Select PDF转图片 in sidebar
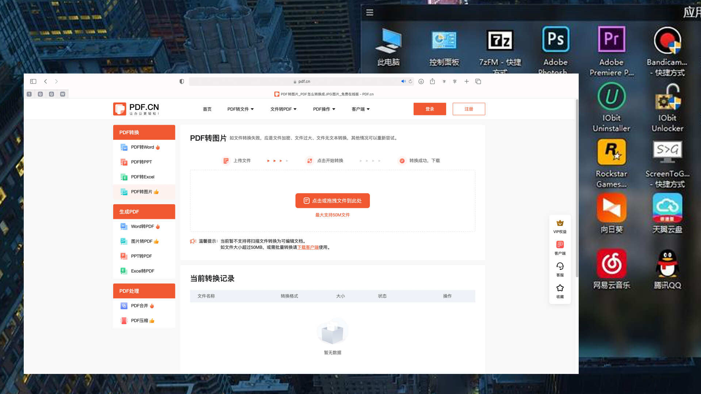701x394 pixels. pos(144,192)
